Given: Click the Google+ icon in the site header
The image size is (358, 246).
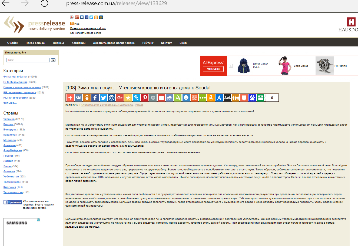Looking at the screenshot, I should click(77, 17).
